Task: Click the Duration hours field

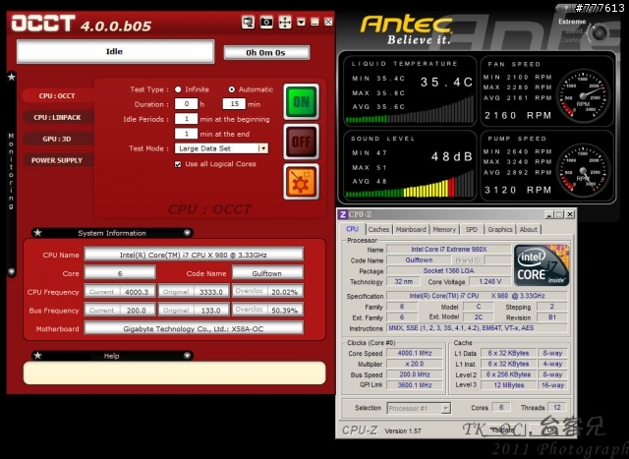Action: [x=186, y=104]
